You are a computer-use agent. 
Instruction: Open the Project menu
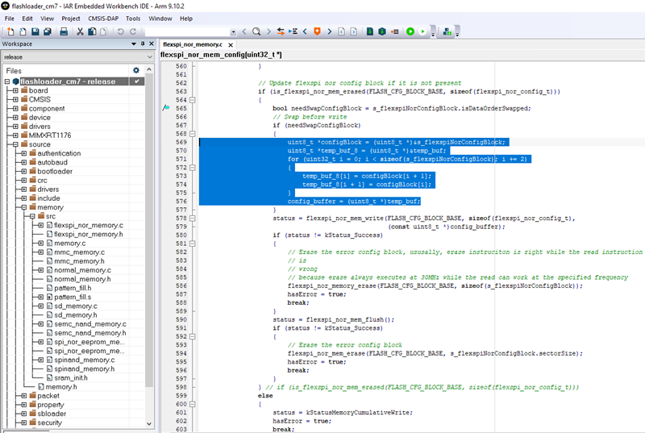[71, 19]
